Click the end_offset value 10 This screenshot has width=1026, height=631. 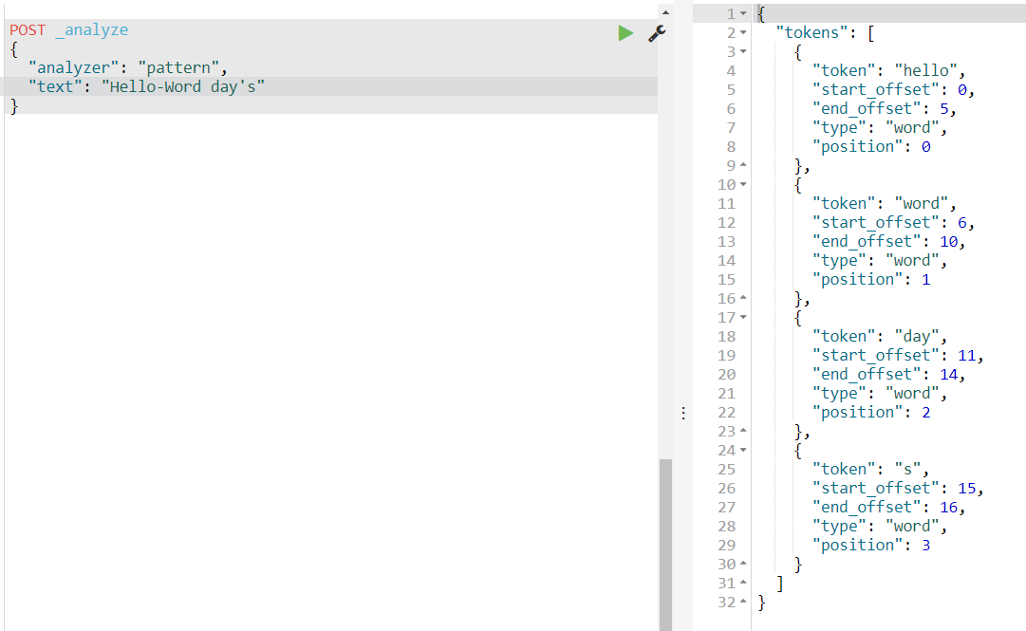[x=949, y=241]
